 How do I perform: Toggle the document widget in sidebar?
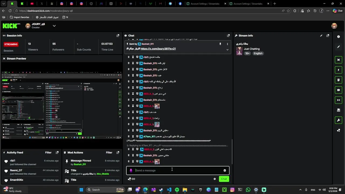(339, 80)
